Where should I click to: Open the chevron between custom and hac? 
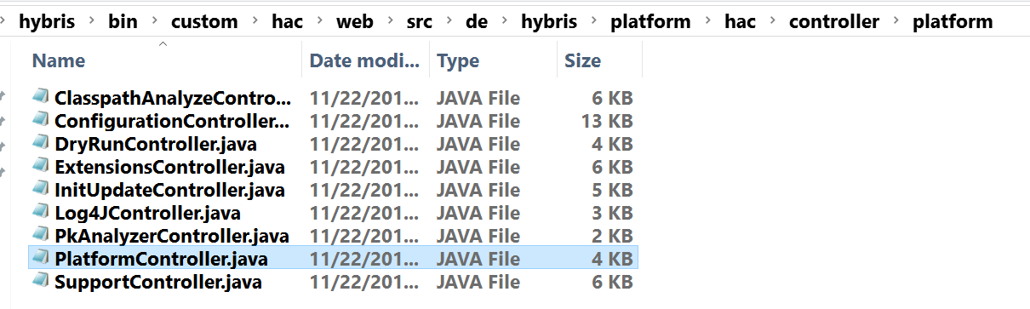(254, 23)
